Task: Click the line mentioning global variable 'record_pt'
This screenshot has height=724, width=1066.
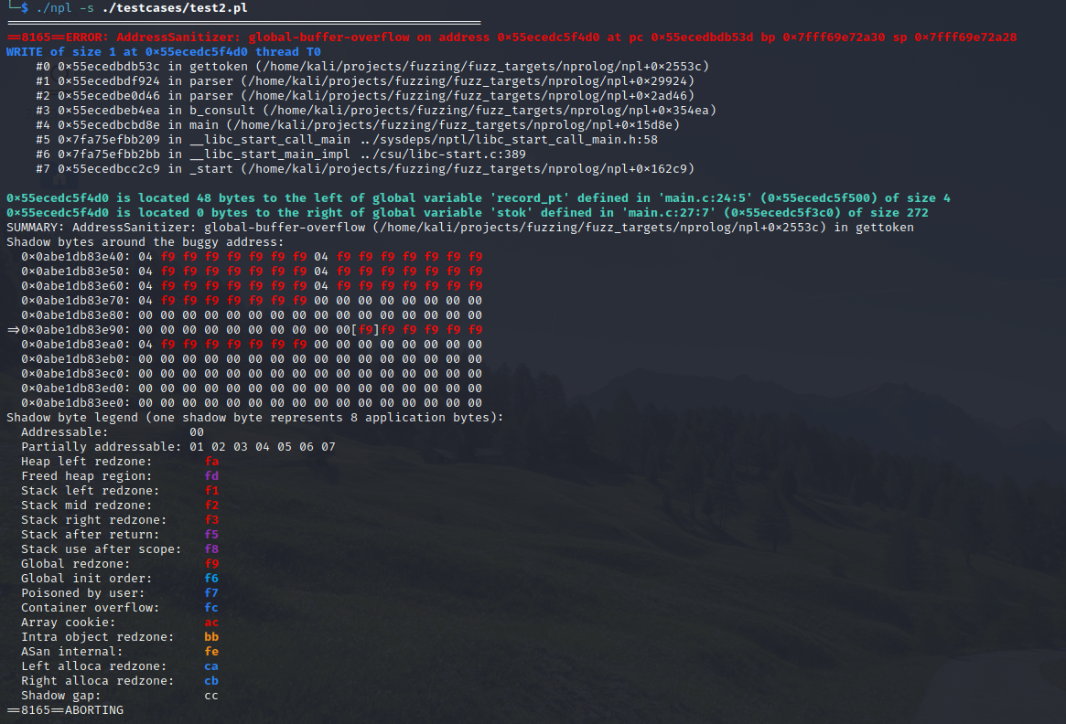Action: (x=479, y=197)
